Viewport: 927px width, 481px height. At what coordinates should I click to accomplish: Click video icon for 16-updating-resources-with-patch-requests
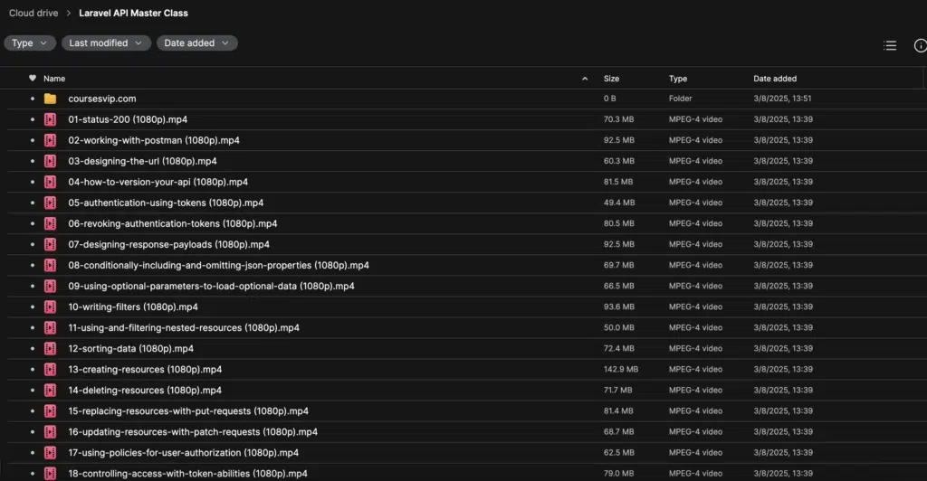pyautogui.click(x=51, y=432)
